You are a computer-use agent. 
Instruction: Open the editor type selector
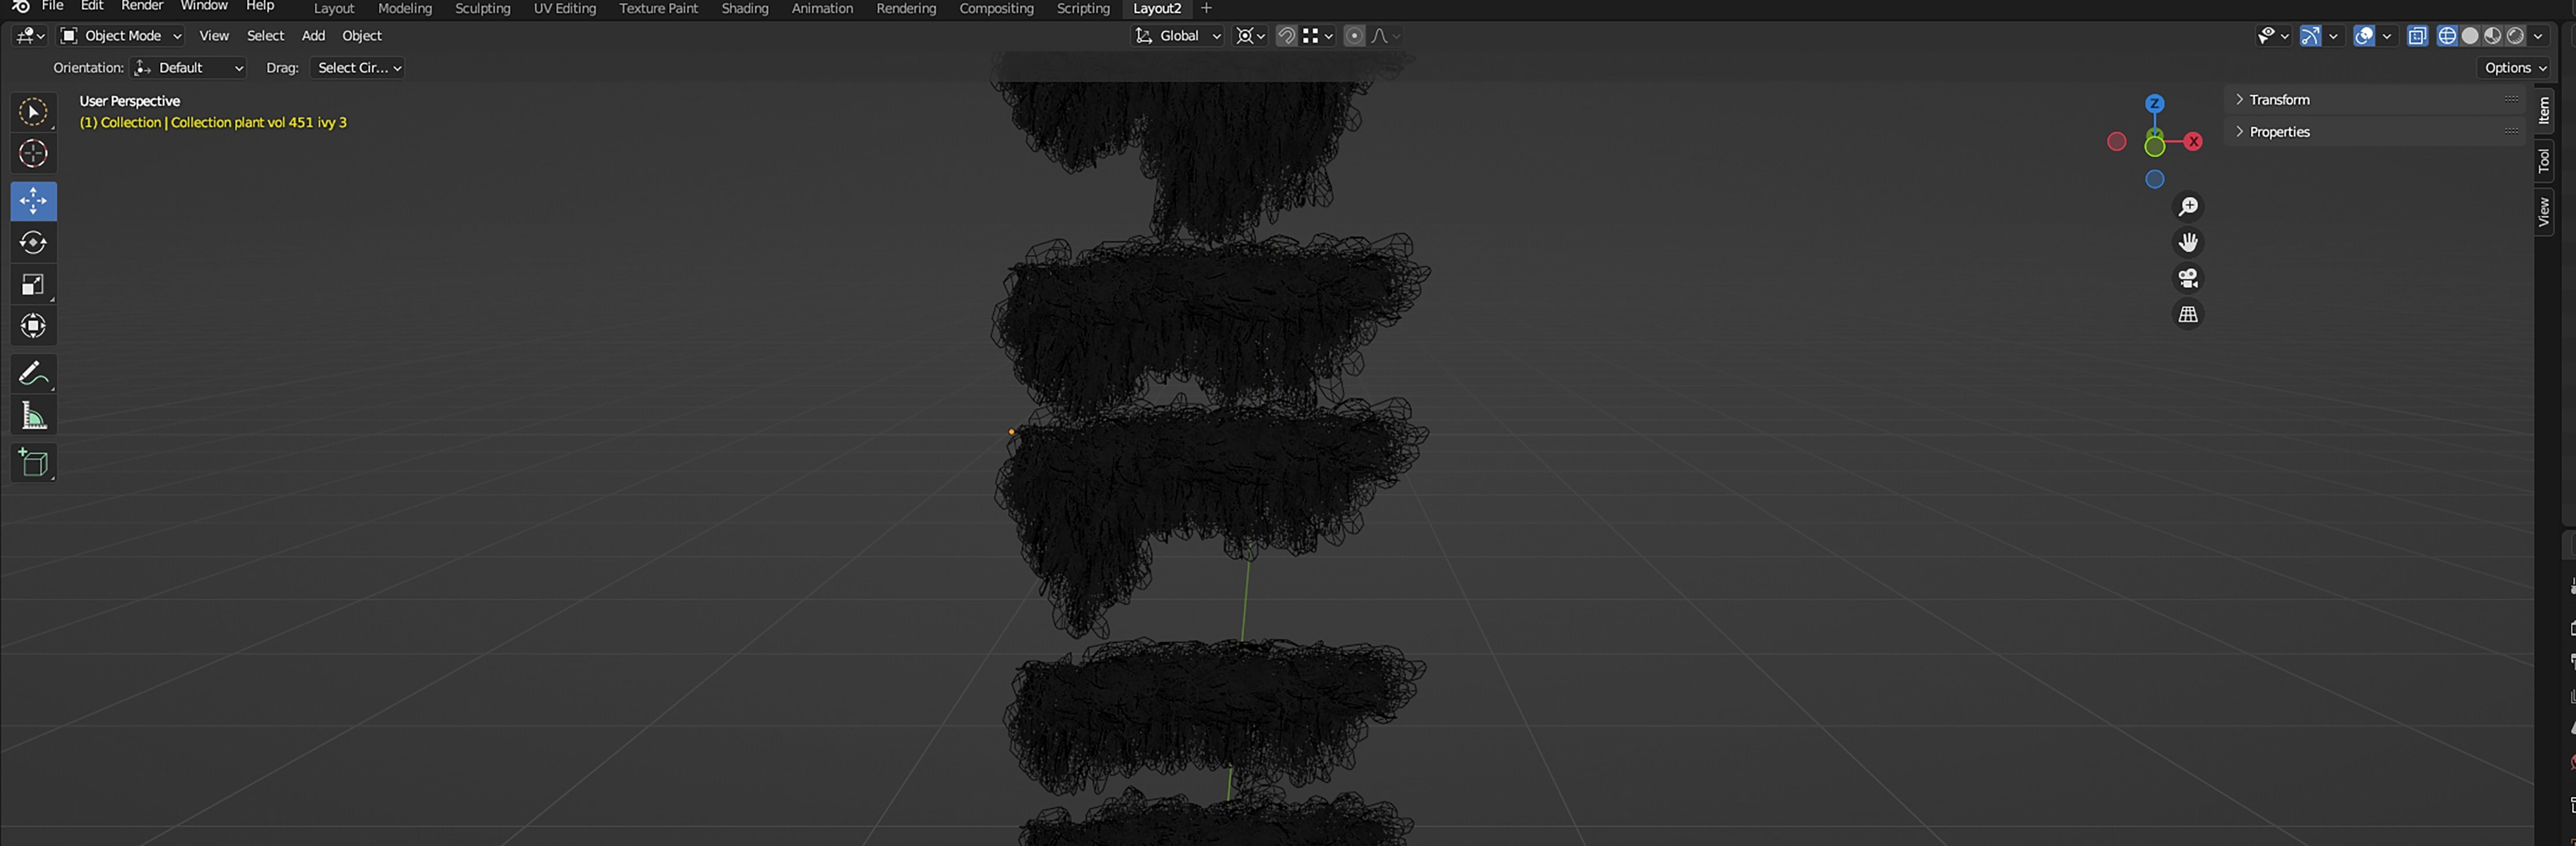point(30,36)
